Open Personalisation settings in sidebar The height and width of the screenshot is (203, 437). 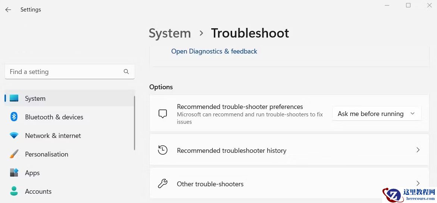click(47, 154)
